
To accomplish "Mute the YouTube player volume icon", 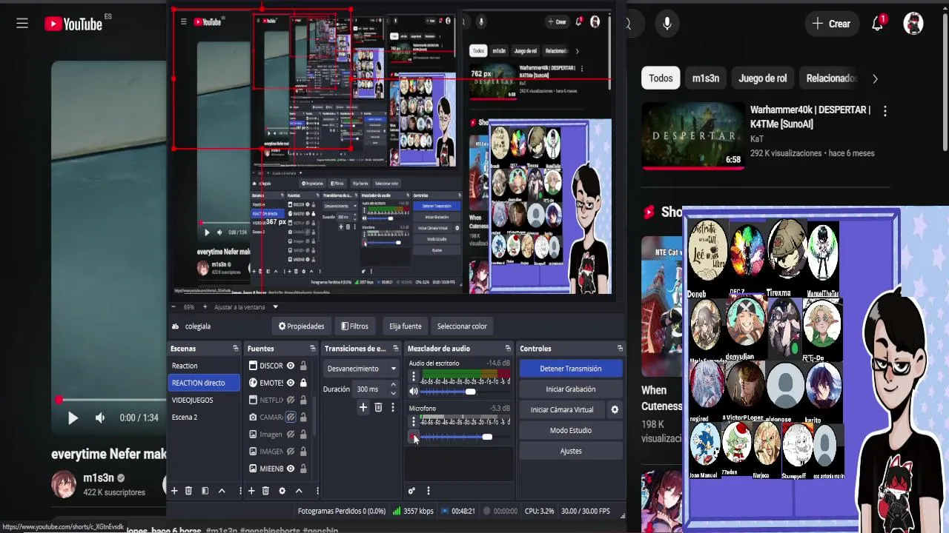I will pos(100,418).
